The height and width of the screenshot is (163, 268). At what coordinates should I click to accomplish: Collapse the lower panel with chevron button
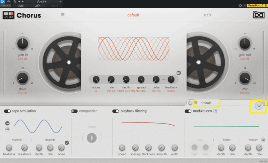(259, 105)
